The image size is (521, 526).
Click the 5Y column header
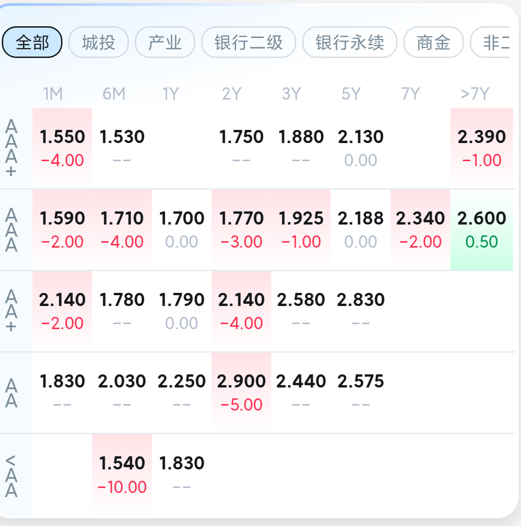(351, 94)
